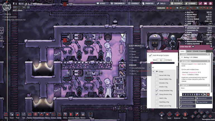Uncheck the Glossy Drecko checkbox
215x121 pixels.
click(x=157, y=94)
